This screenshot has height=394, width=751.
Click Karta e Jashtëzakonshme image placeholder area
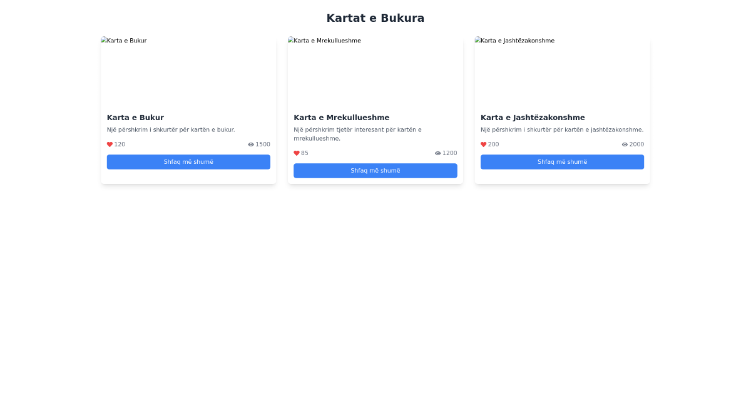(x=562, y=69)
